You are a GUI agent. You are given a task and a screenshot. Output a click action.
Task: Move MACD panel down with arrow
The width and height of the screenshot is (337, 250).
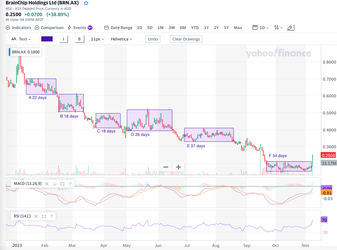pos(55,184)
